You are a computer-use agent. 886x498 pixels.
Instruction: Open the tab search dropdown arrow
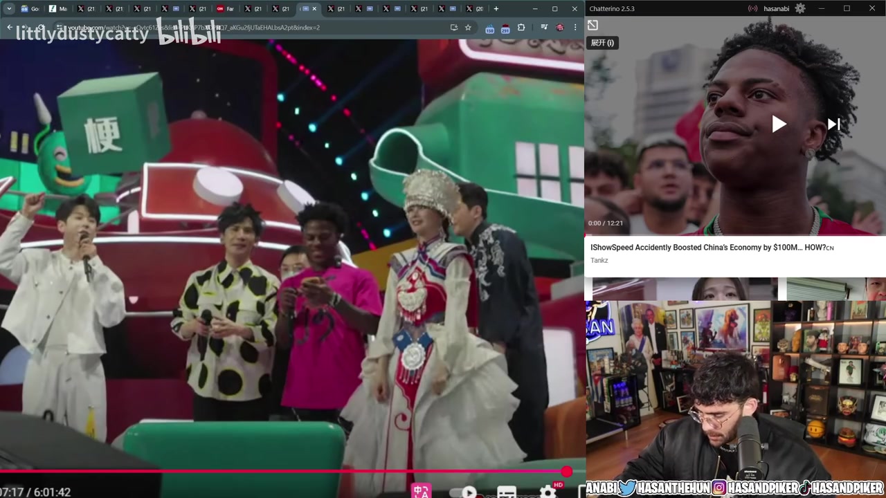[9, 9]
